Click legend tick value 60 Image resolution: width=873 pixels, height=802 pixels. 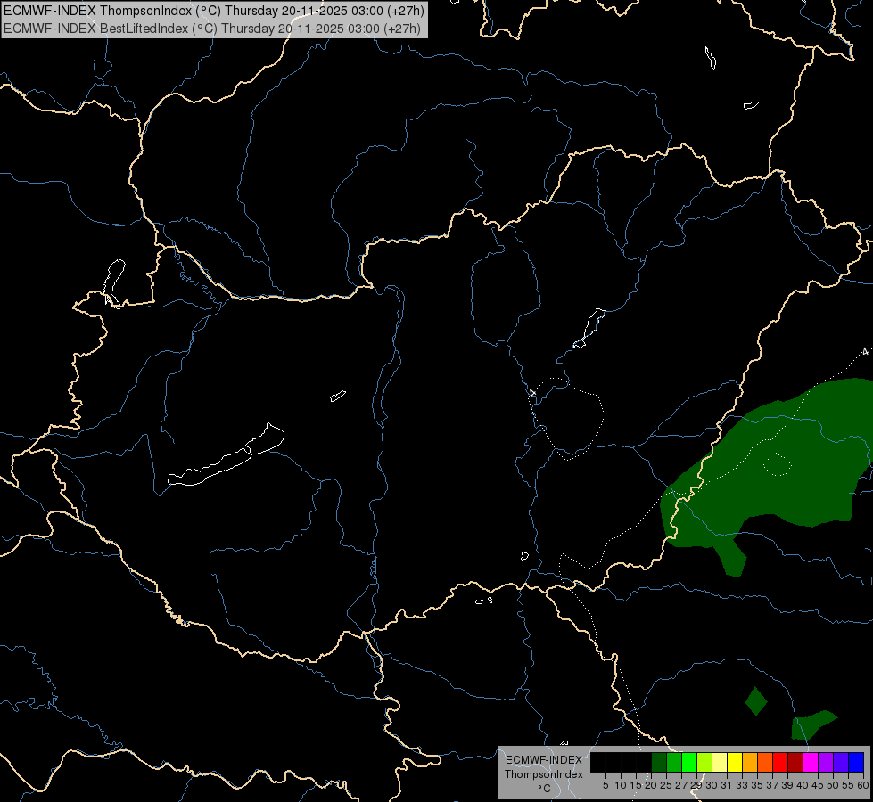pos(863,785)
